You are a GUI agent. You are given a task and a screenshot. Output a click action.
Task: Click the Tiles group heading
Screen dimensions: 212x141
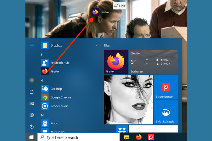coord(107,45)
